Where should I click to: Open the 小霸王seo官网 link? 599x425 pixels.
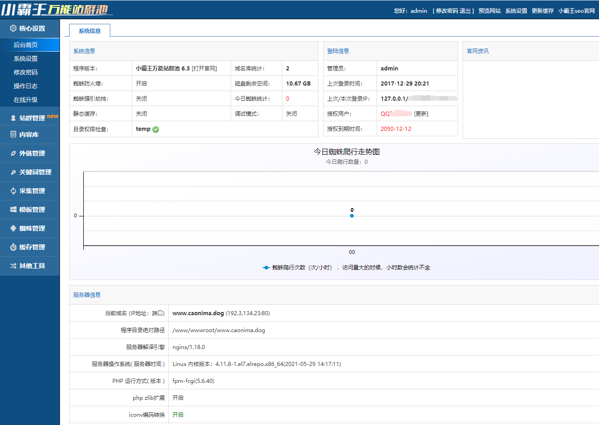point(577,11)
